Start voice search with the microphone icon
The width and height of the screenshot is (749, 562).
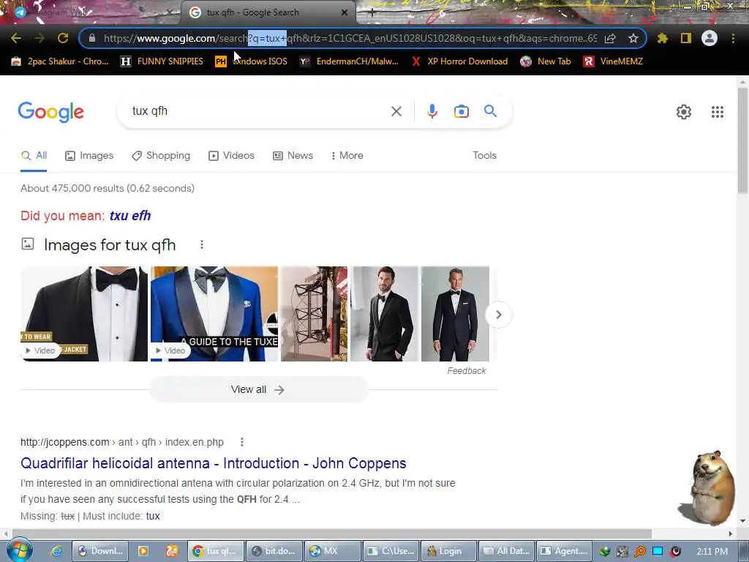click(432, 111)
